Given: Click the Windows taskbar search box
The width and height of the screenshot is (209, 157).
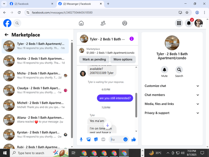Looking at the screenshot, I should (39, 153).
